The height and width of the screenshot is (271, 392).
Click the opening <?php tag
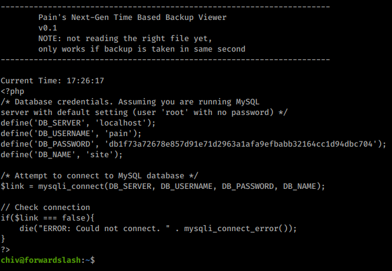point(12,91)
